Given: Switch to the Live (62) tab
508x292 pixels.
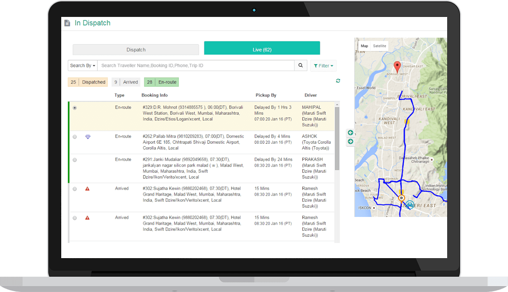Looking at the screenshot, I should click(x=262, y=48).
